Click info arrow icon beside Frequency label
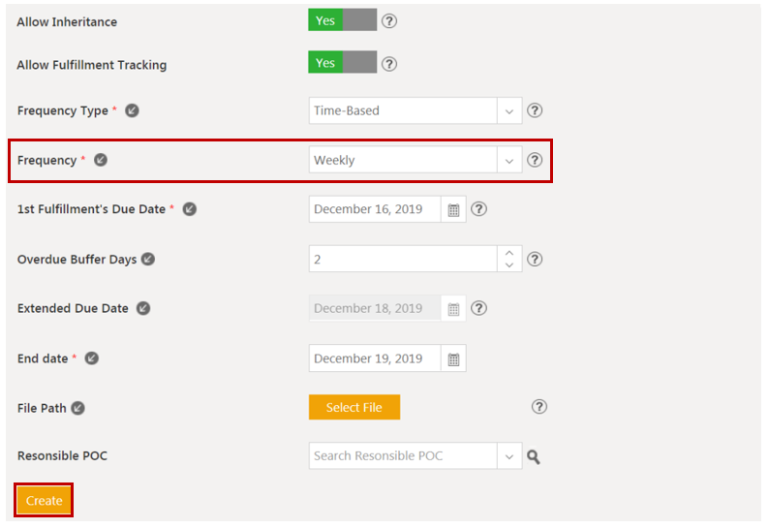Screen dimensions: 769x529 coord(101,160)
